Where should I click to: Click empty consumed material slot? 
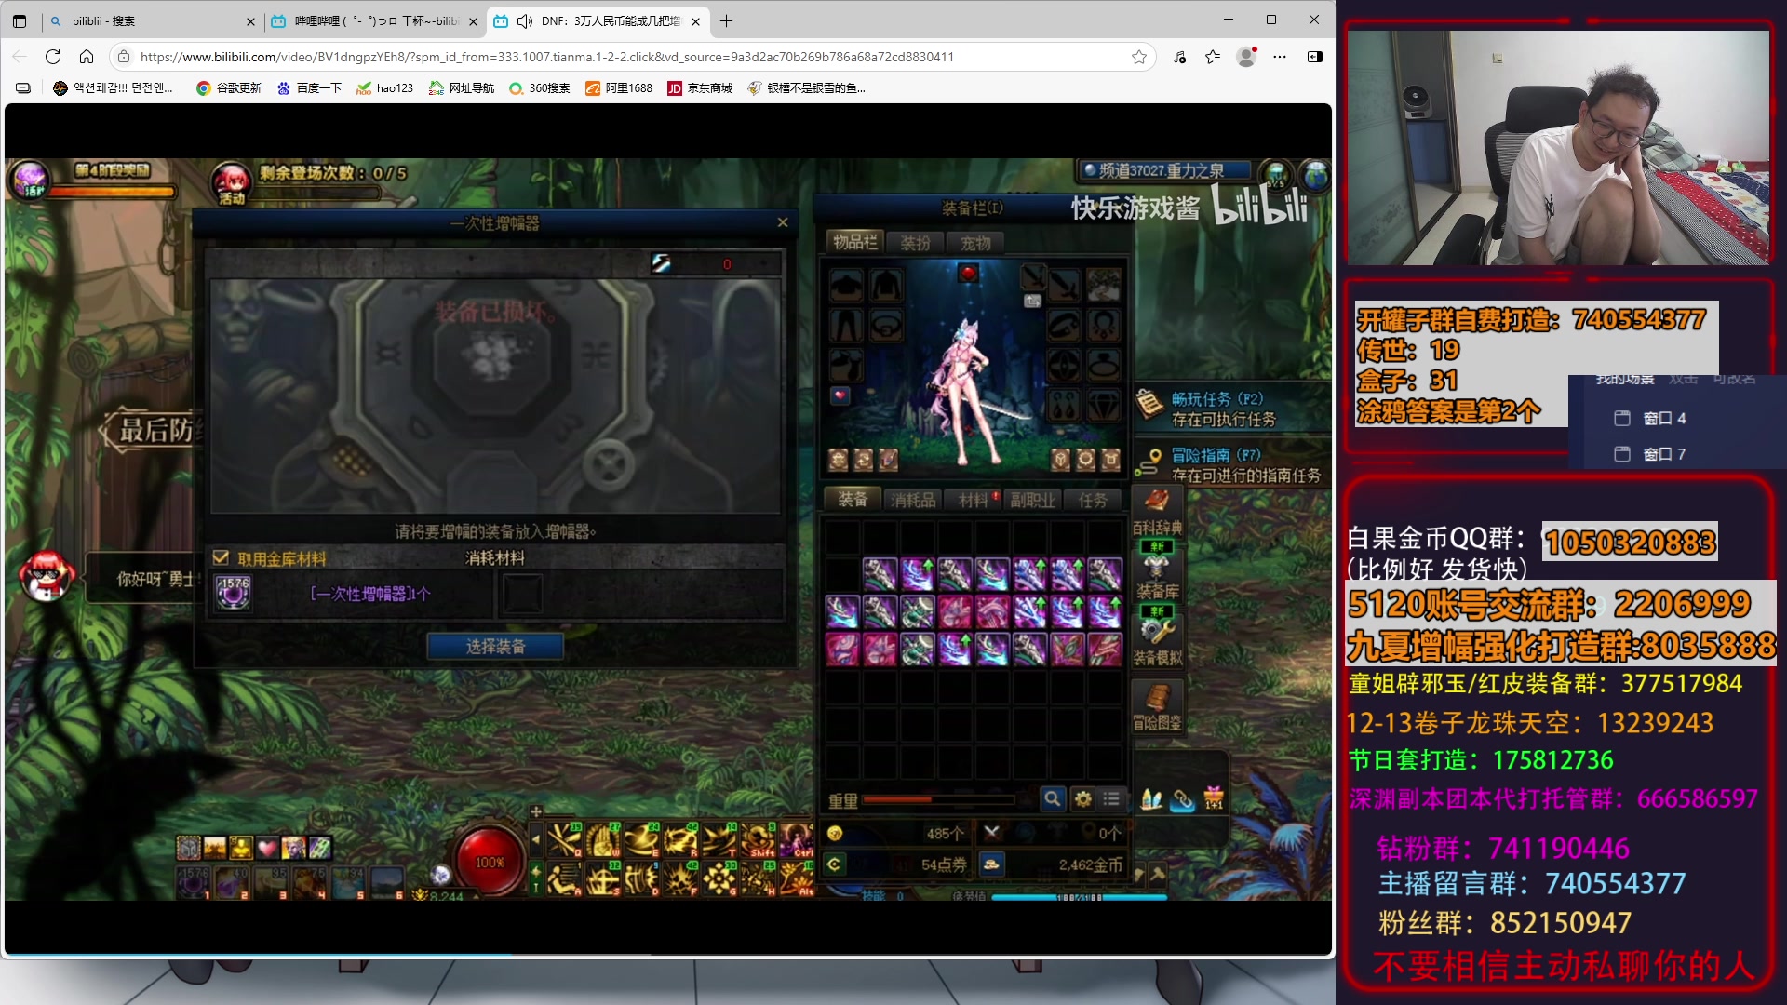coord(522,593)
